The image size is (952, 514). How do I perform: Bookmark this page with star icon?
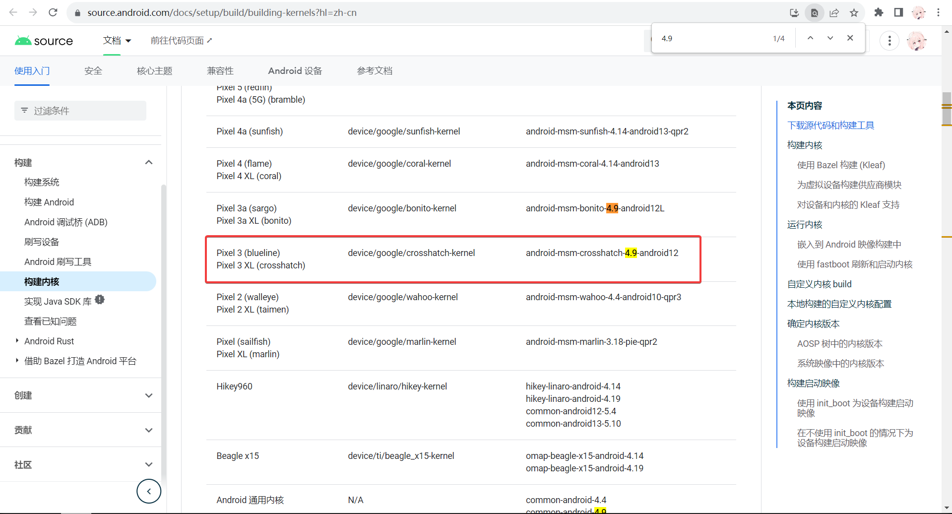click(x=854, y=12)
